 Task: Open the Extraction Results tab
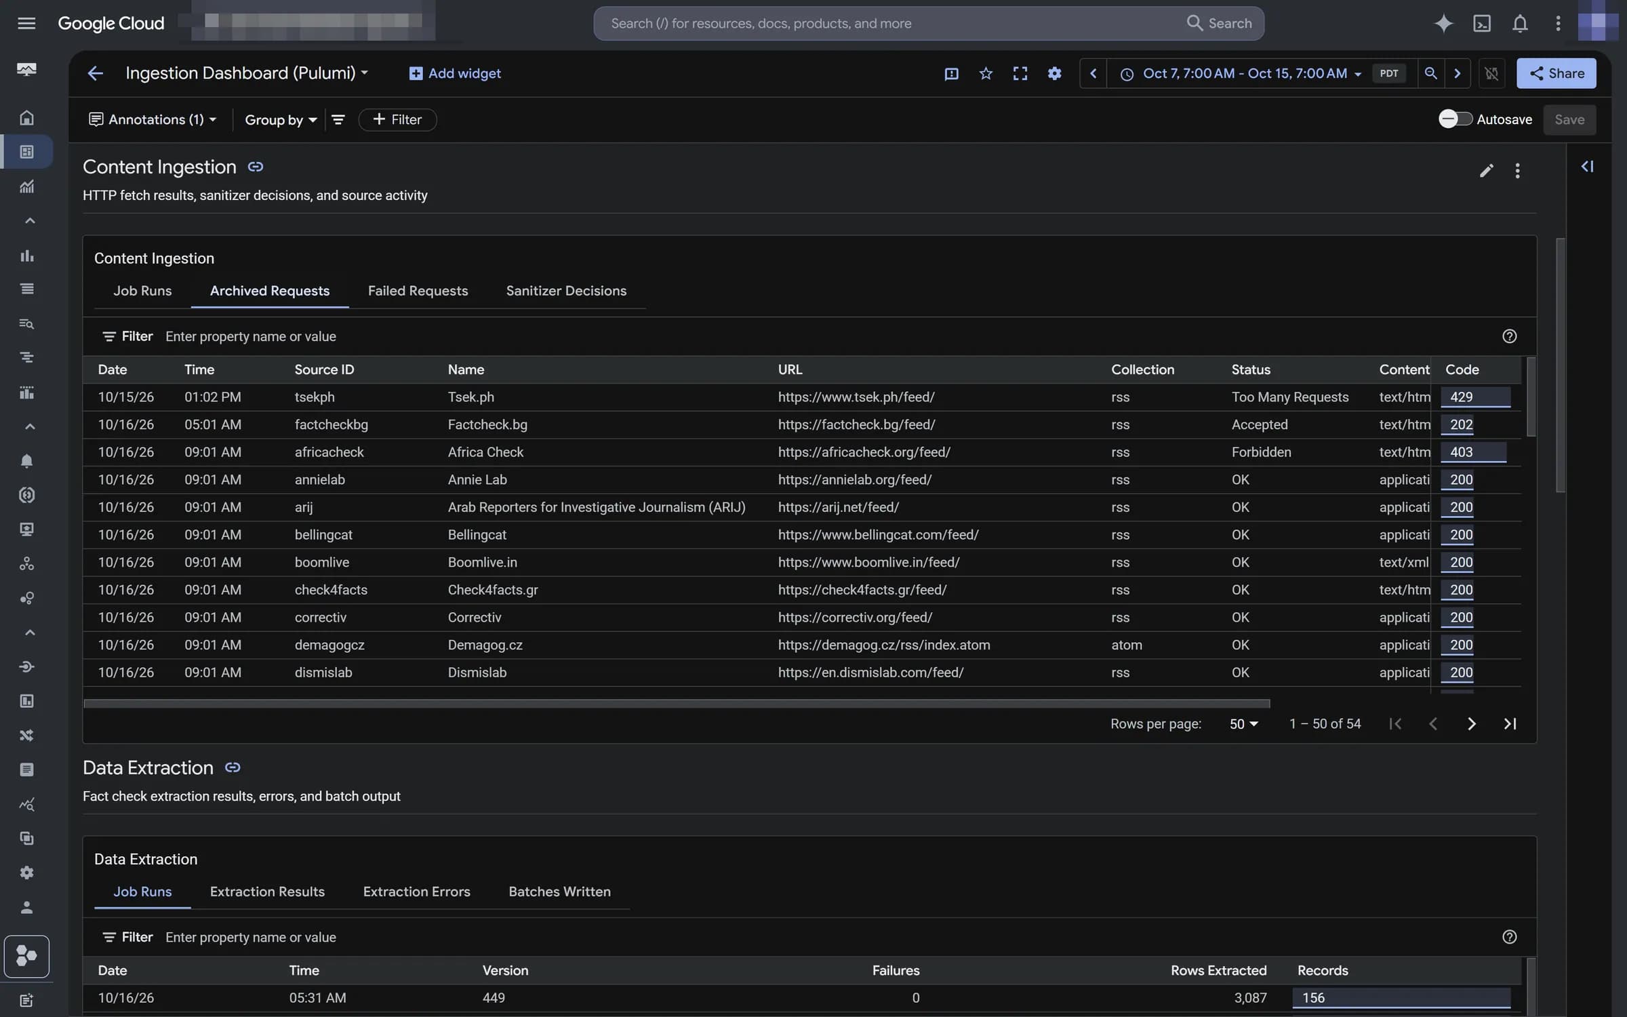[267, 892]
